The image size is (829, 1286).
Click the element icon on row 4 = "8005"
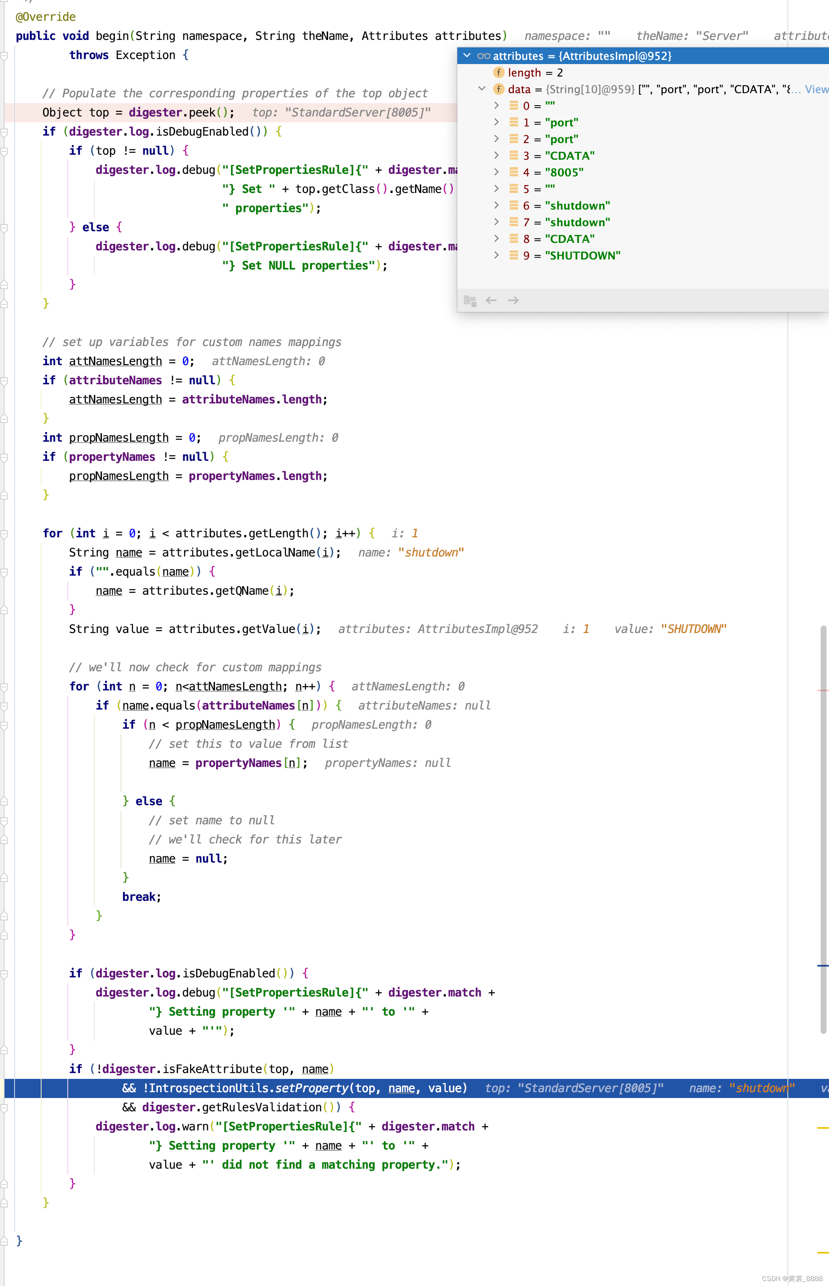tap(513, 172)
